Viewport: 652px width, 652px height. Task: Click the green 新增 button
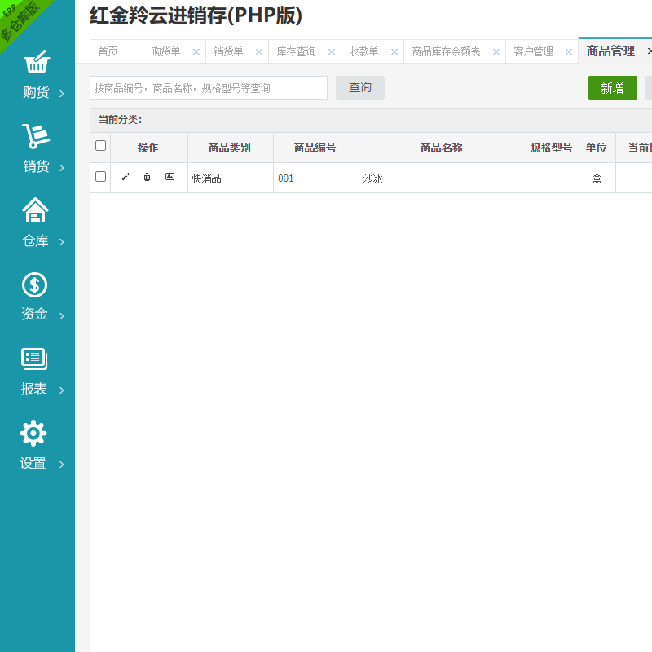click(612, 88)
